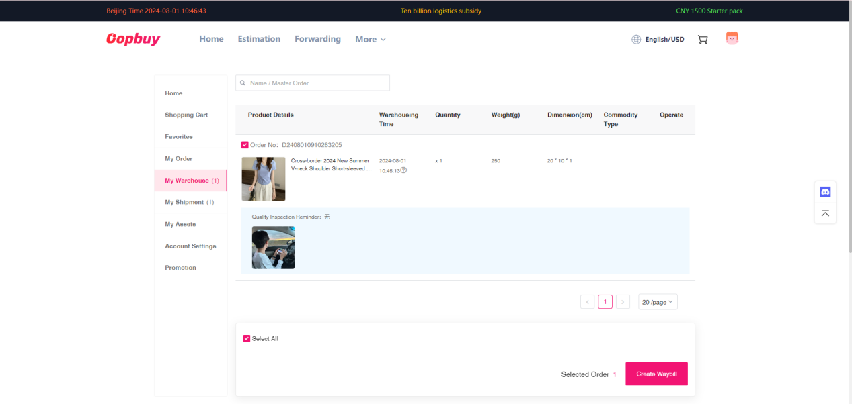Click the Product Details column header
This screenshot has height=404, width=852.
270,115
